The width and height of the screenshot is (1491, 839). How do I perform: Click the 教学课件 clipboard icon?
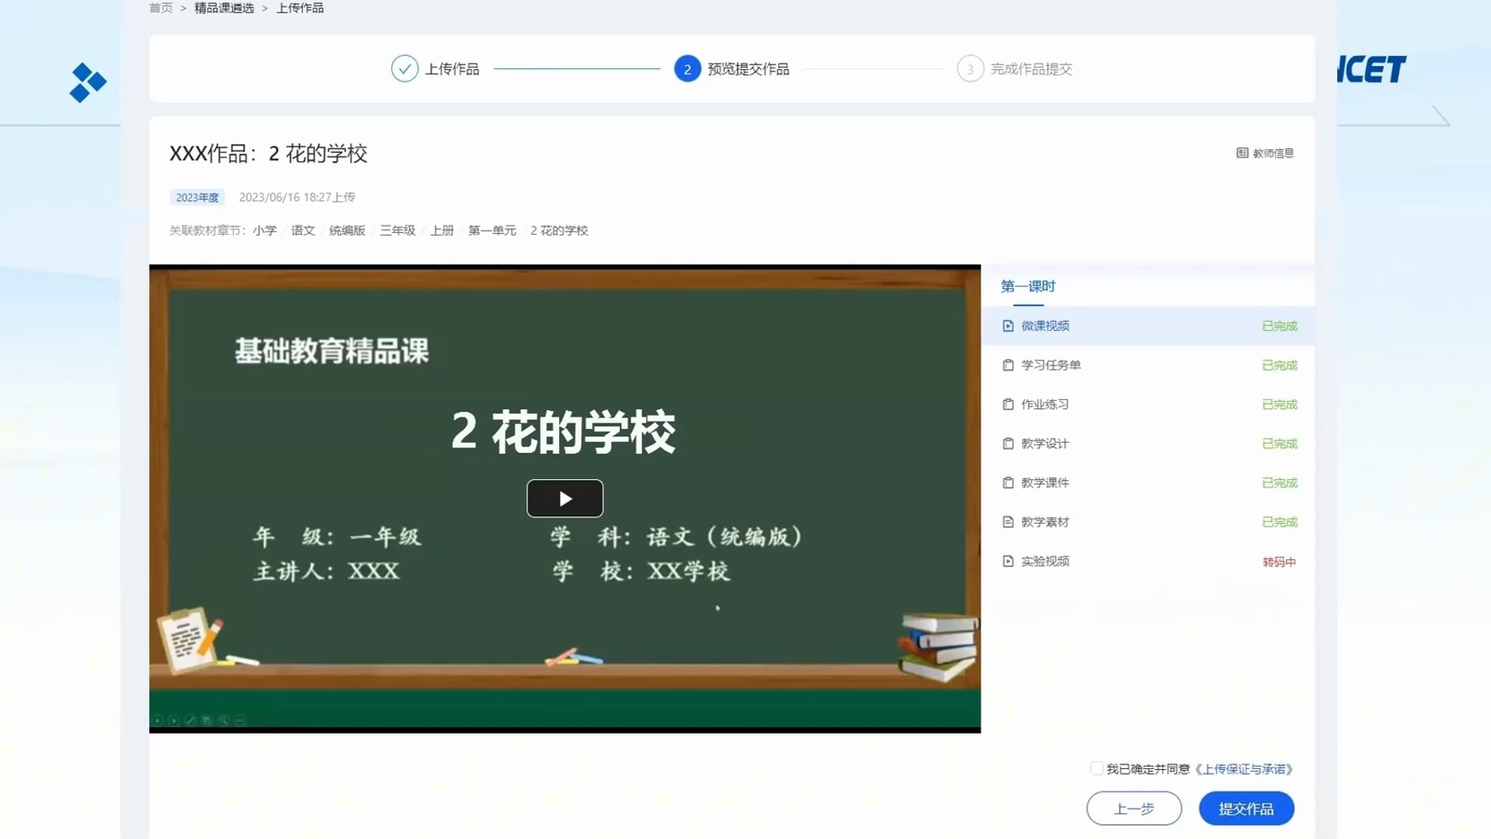tap(1007, 482)
